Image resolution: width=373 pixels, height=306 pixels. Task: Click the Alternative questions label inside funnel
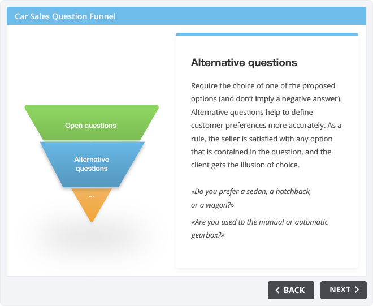point(92,164)
